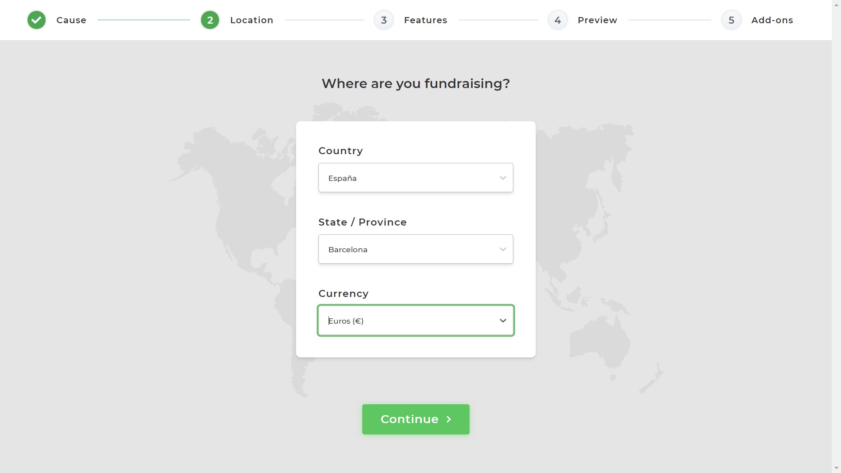This screenshot has height=473, width=841.
Task: Open the State / Province dropdown showing Barcelona
Action: (x=416, y=249)
